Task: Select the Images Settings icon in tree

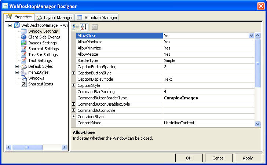Action: tap(24, 43)
